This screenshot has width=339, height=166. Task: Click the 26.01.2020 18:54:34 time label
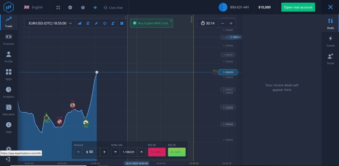pyautogui.click(x=137, y=163)
